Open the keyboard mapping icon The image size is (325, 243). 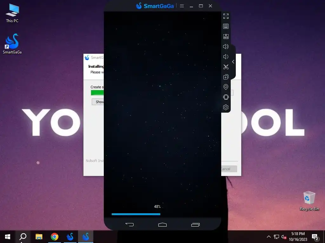[226, 26]
